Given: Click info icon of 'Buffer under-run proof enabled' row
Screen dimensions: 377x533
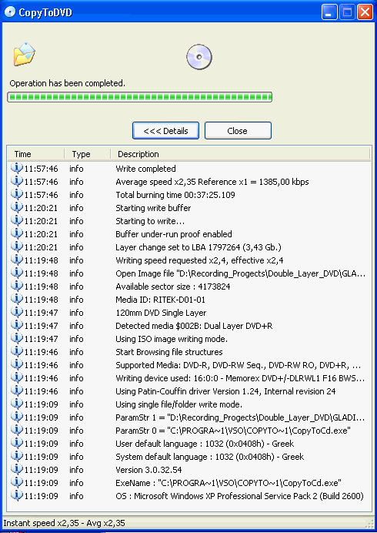Looking at the screenshot, I should click(x=16, y=234).
